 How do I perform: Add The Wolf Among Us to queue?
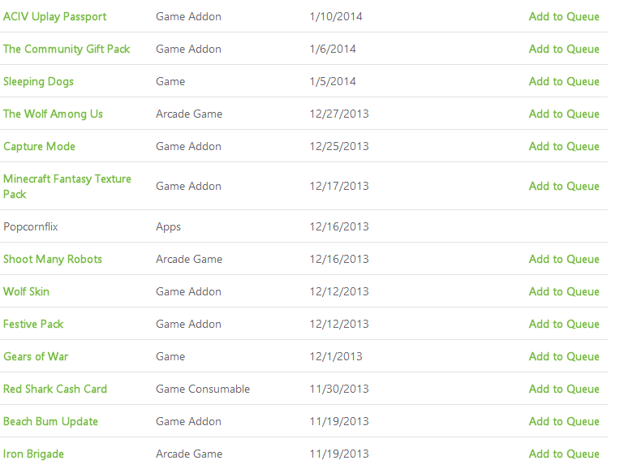[x=564, y=114]
